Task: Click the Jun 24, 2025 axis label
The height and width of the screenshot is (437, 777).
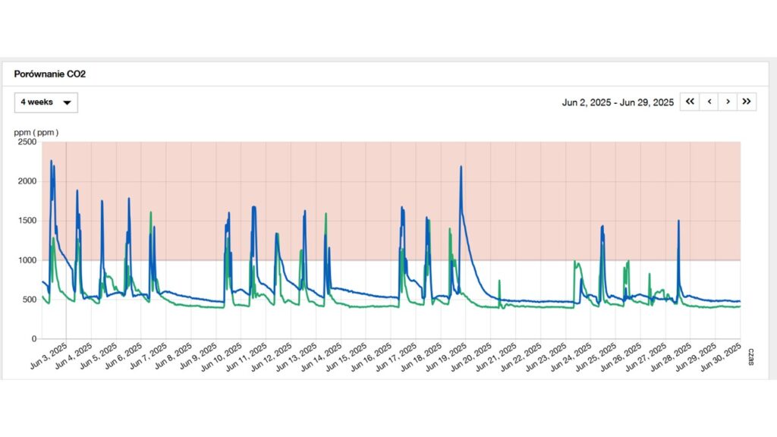Action: (x=571, y=357)
